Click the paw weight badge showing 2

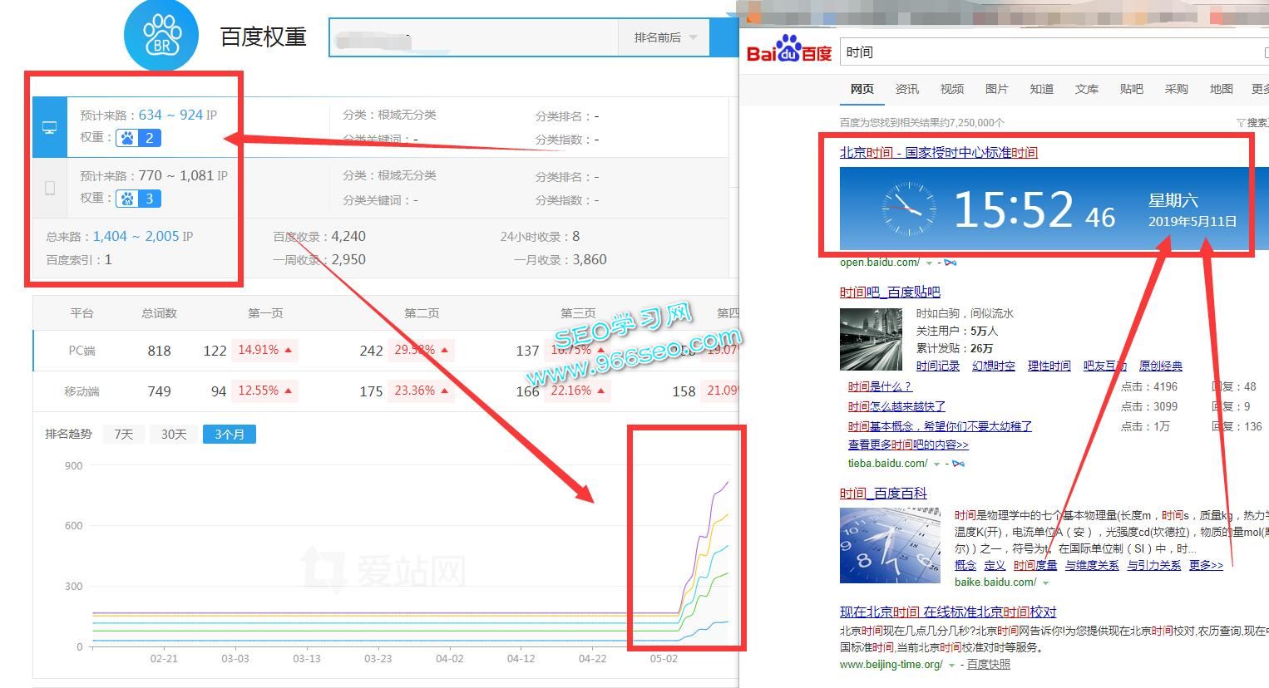138,138
